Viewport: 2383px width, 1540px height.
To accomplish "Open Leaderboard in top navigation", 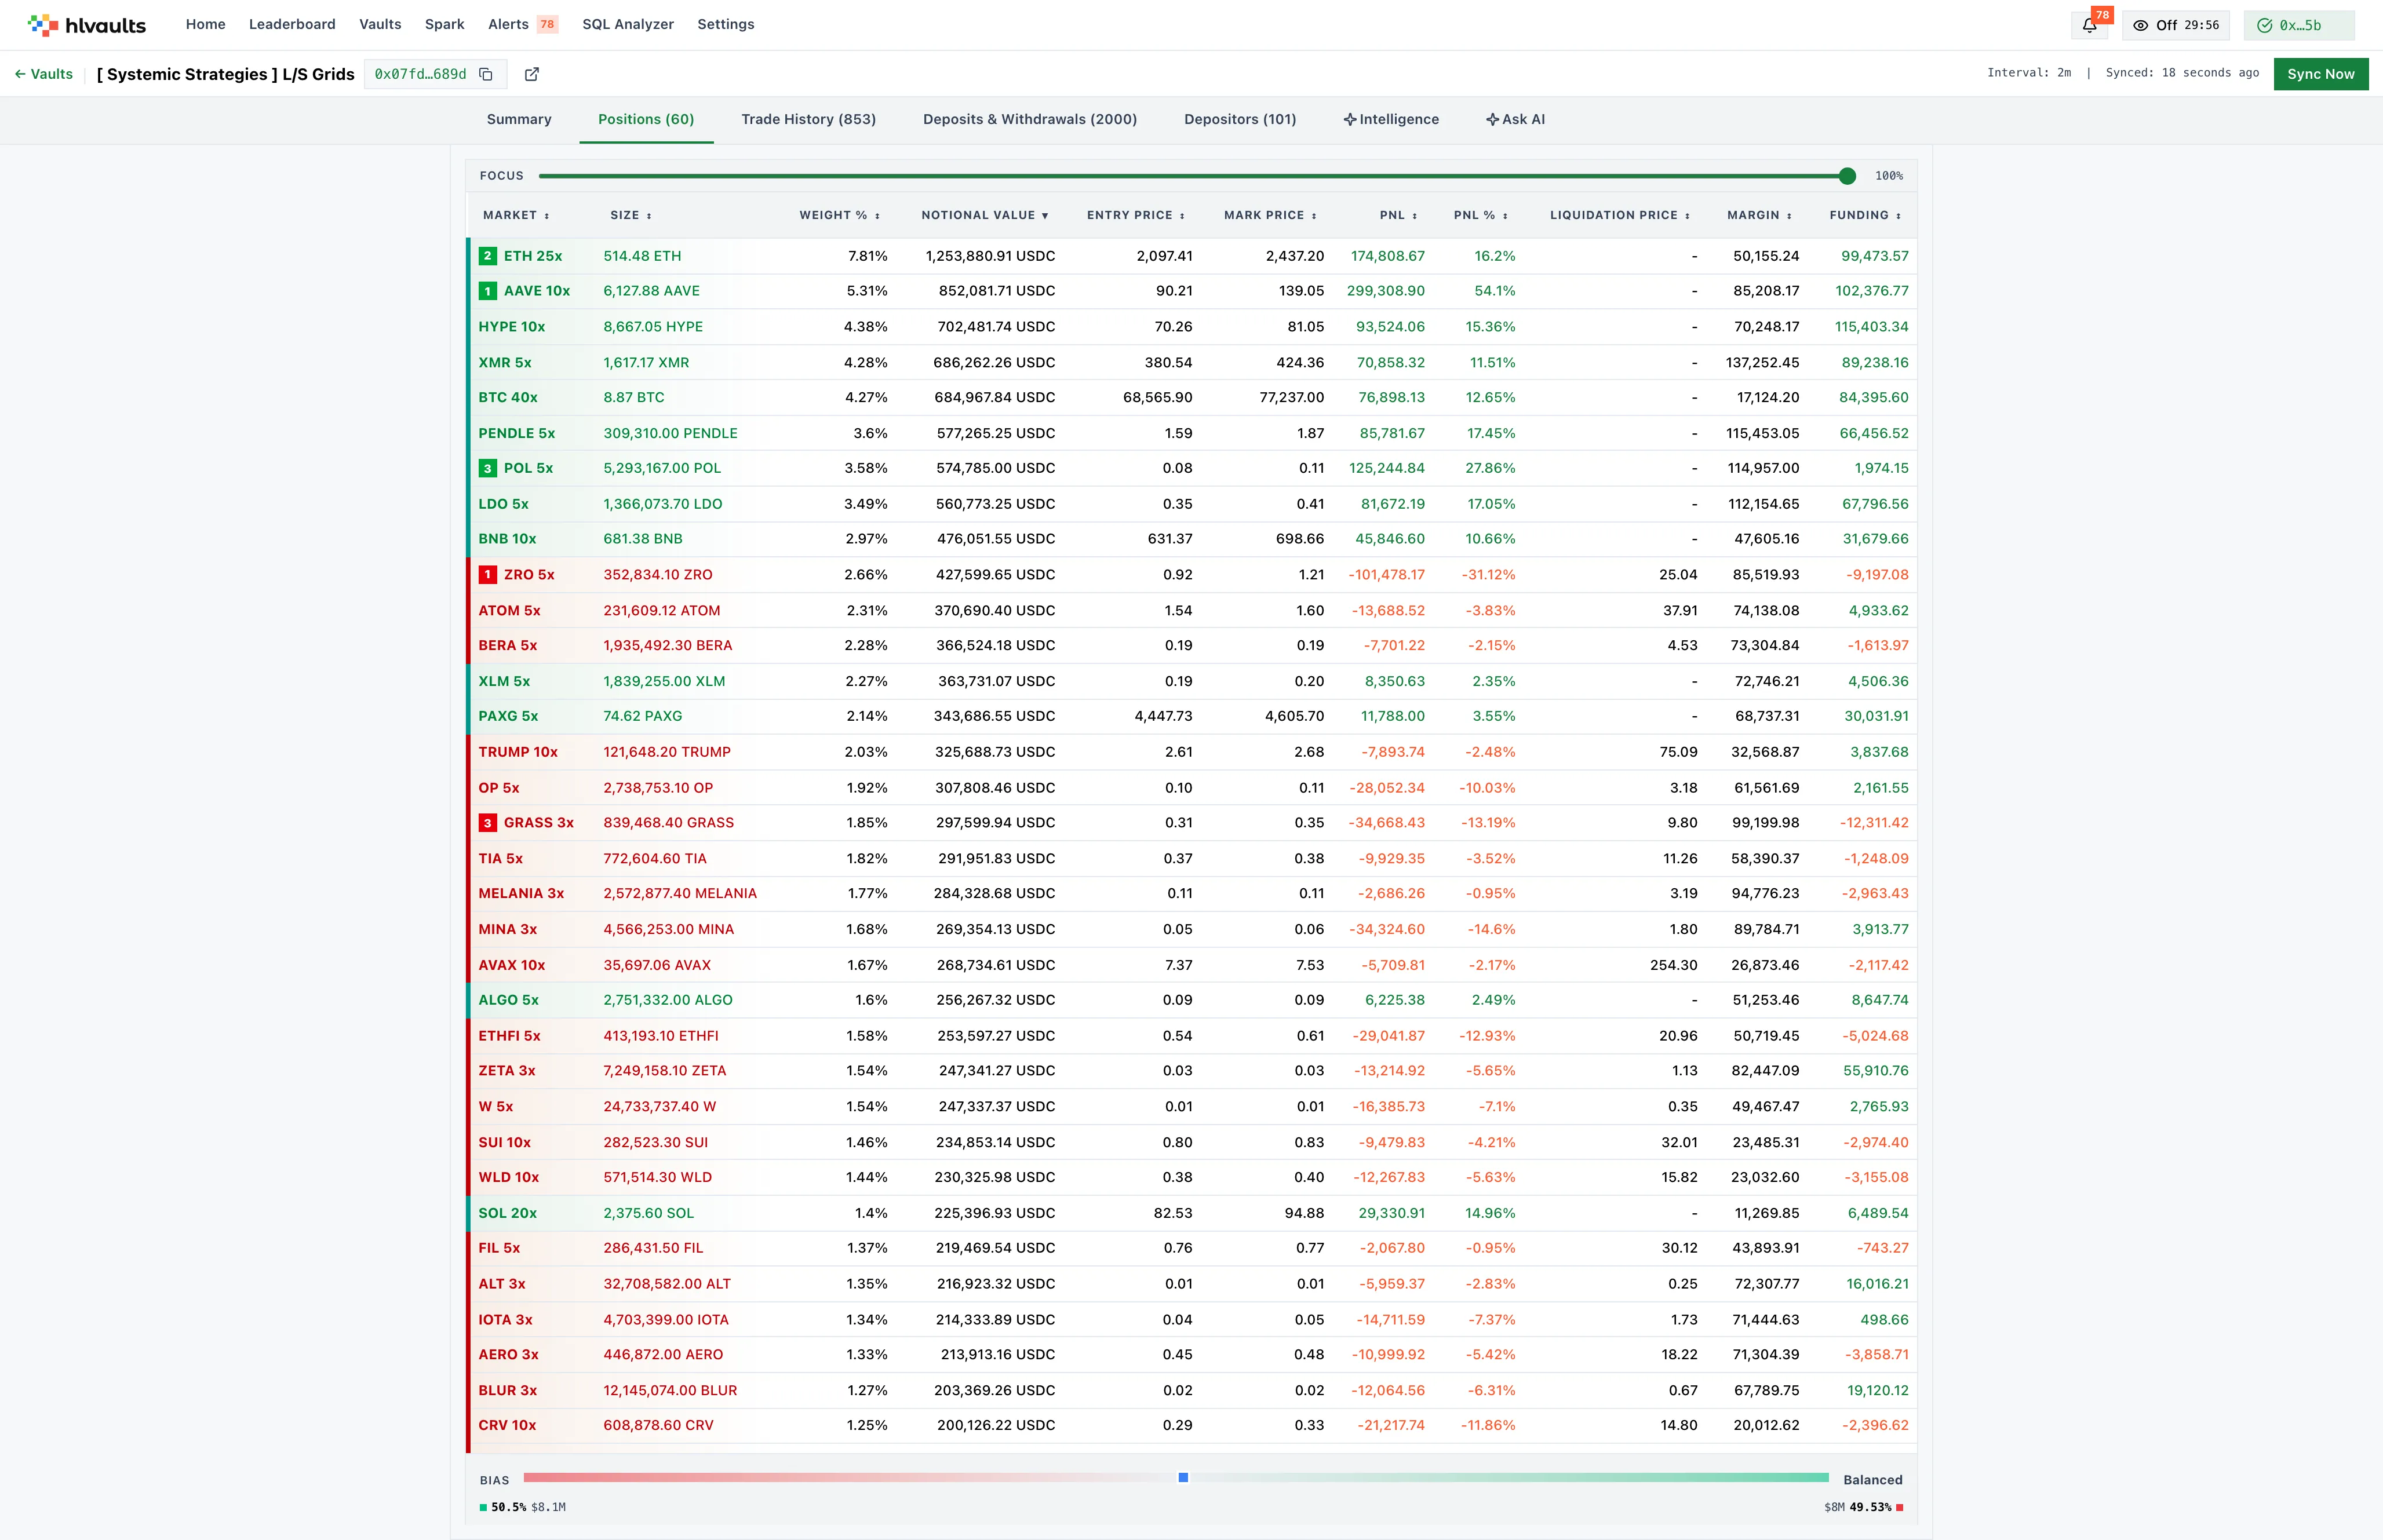I will coord(292,24).
